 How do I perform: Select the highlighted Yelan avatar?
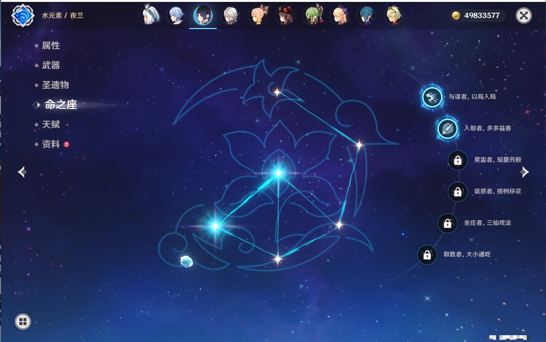click(x=203, y=15)
